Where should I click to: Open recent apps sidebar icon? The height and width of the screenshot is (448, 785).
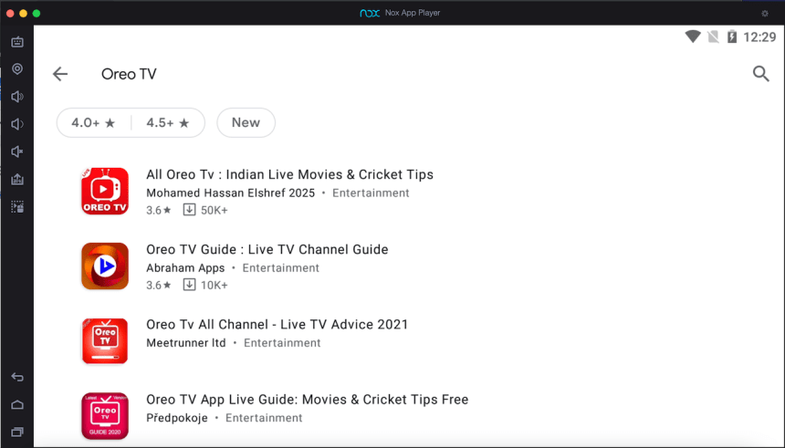click(17, 432)
